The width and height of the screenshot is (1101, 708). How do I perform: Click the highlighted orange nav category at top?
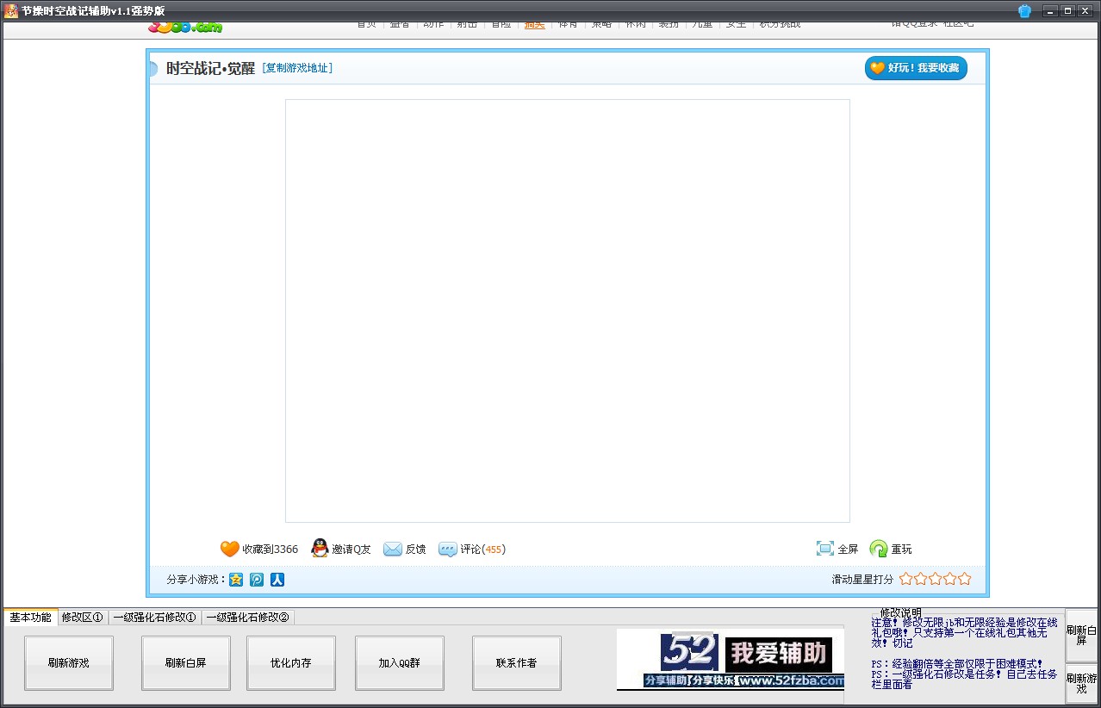(534, 24)
